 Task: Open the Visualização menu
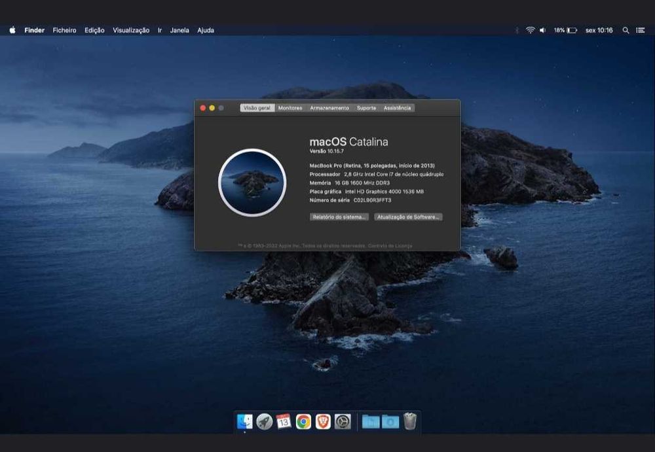(x=131, y=30)
